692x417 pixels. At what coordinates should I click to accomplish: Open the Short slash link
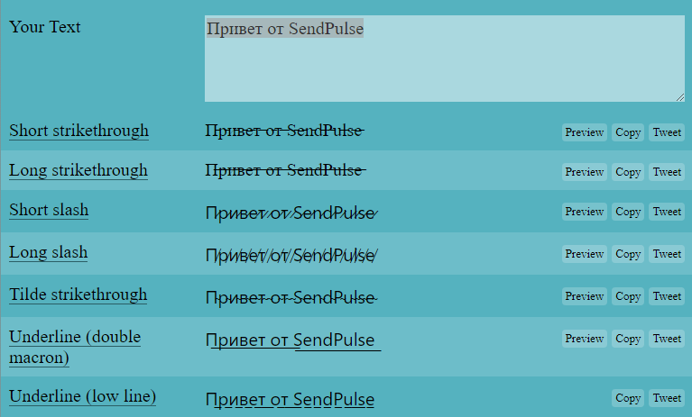(49, 210)
